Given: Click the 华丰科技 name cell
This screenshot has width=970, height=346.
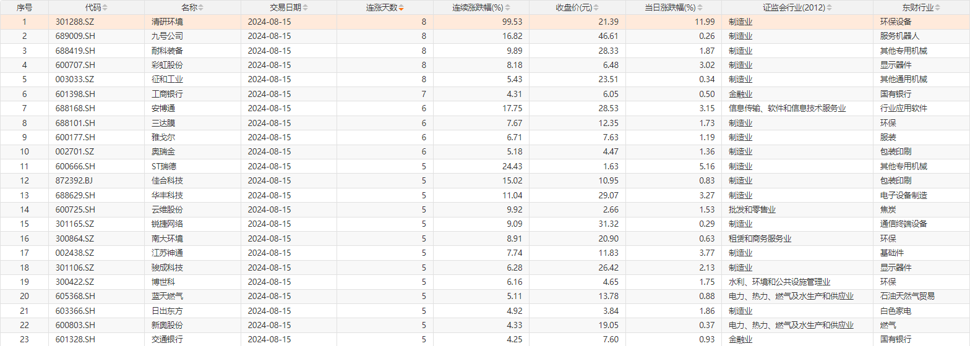Looking at the screenshot, I should click(x=167, y=195).
